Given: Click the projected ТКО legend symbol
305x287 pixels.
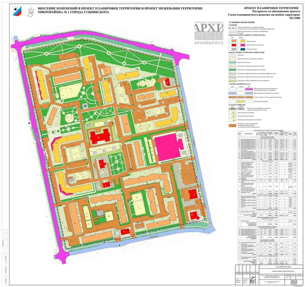Looking at the screenshot, I should point(240,109).
